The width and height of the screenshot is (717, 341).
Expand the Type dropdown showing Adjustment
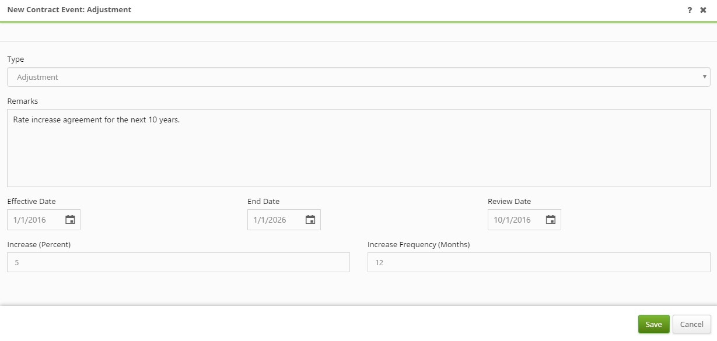(358, 77)
